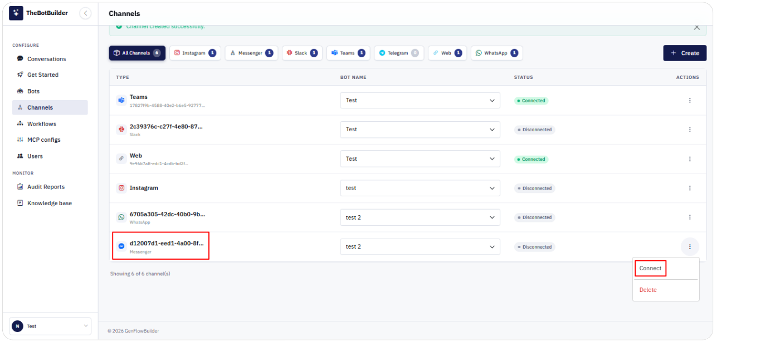
Task: Open Conversations in the sidebar
Action: click(x=46, y=59)
